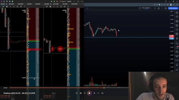Viewport: 179px width, 100px height.
Task: Click settings circle beside left OP/USDT tab
Action: click(6, 4)
